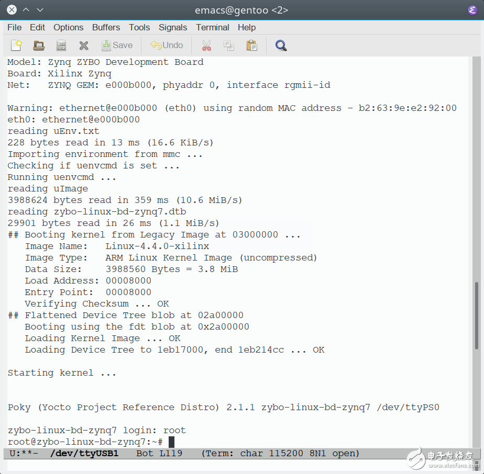The image size is (484, 474).
Task: Expand the Tools menu
Action: (139, 27)
